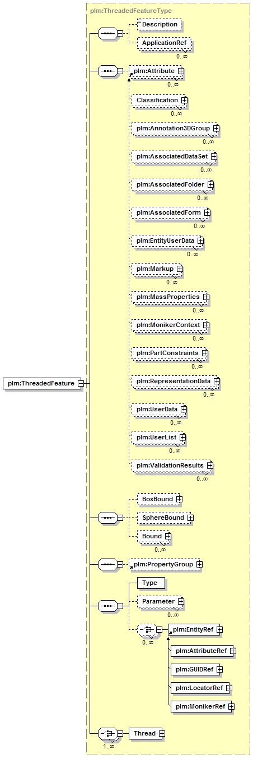Expand the SphereBound element
This screenshot has width=253, height=758.
(x=190, y=518)
